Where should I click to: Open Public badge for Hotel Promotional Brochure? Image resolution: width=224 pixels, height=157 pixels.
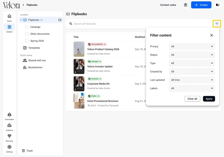tap(94, 96)
